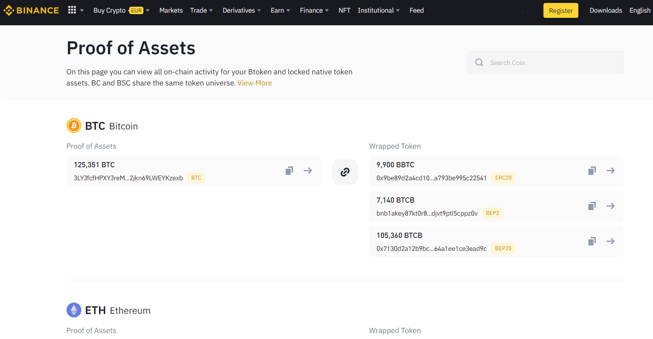The width and height of the screenshot is (653, 339).
Task: Copy the 105,360 BTCB address
Action: tap(592, 241)
